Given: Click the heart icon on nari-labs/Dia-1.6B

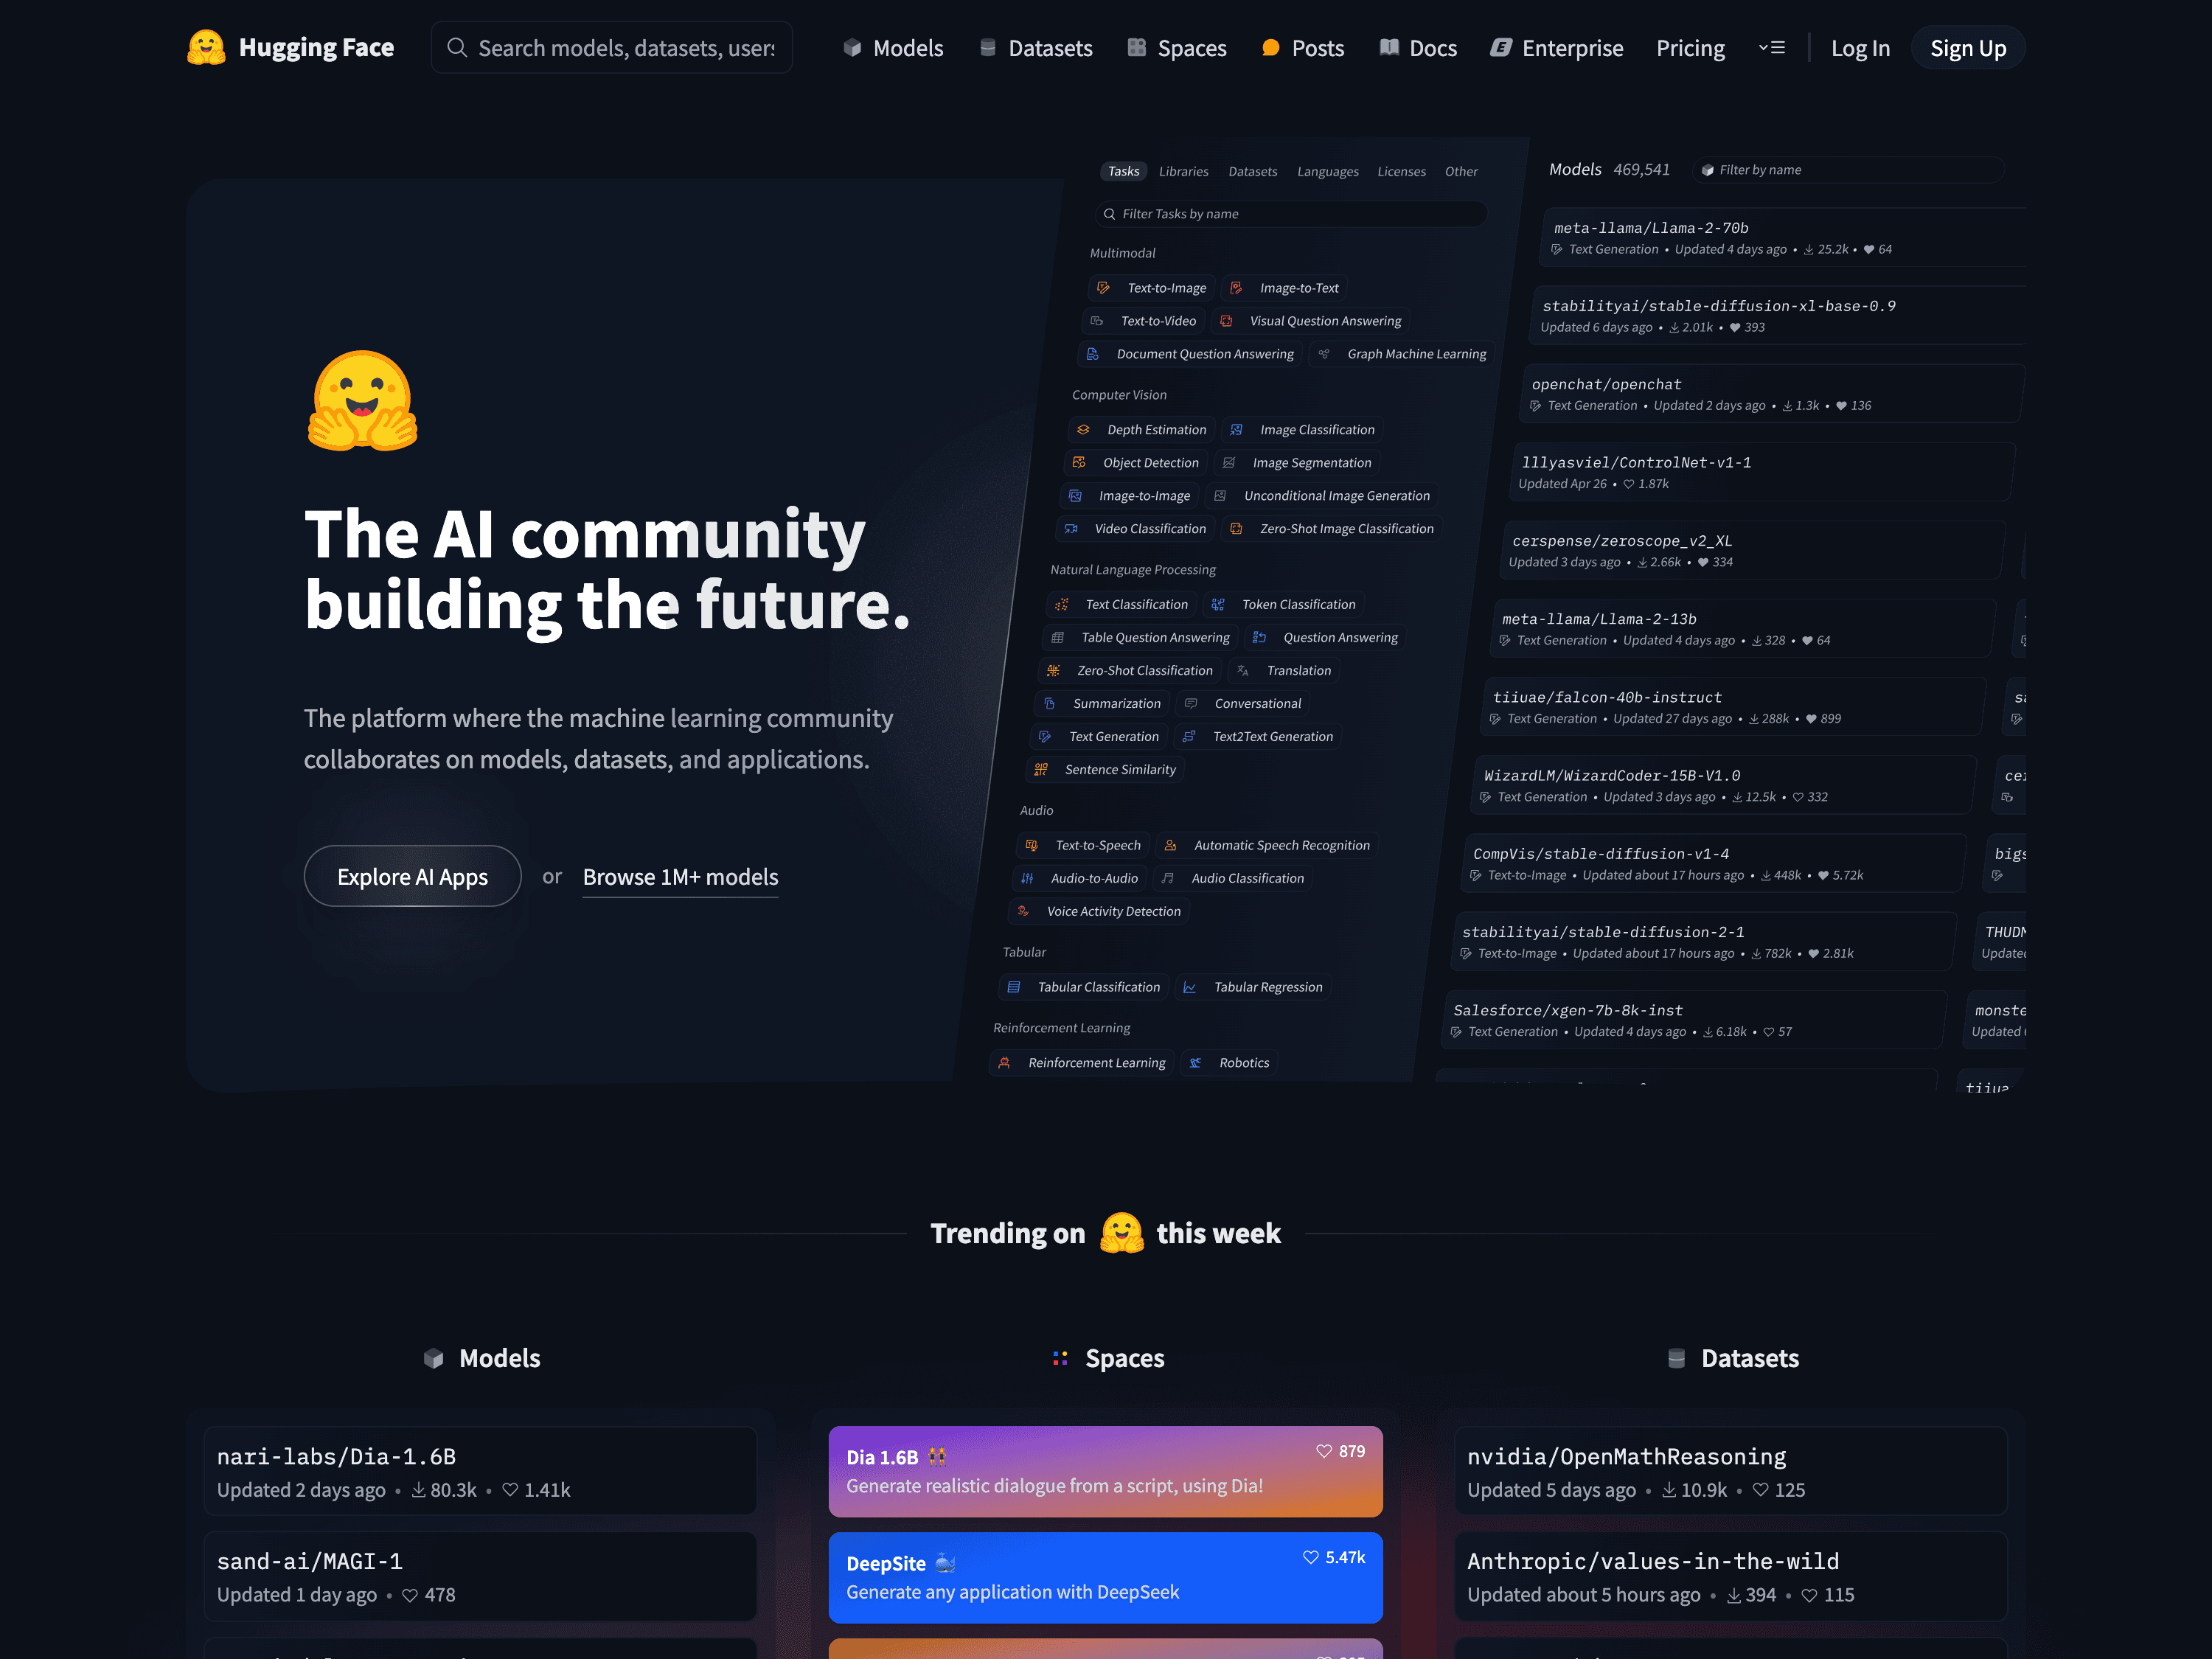Looking at the screenshot, I should [510, 1490].
